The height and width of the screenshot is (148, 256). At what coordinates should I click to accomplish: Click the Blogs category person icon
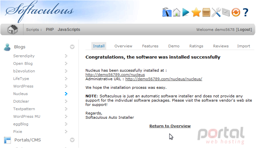7,47
